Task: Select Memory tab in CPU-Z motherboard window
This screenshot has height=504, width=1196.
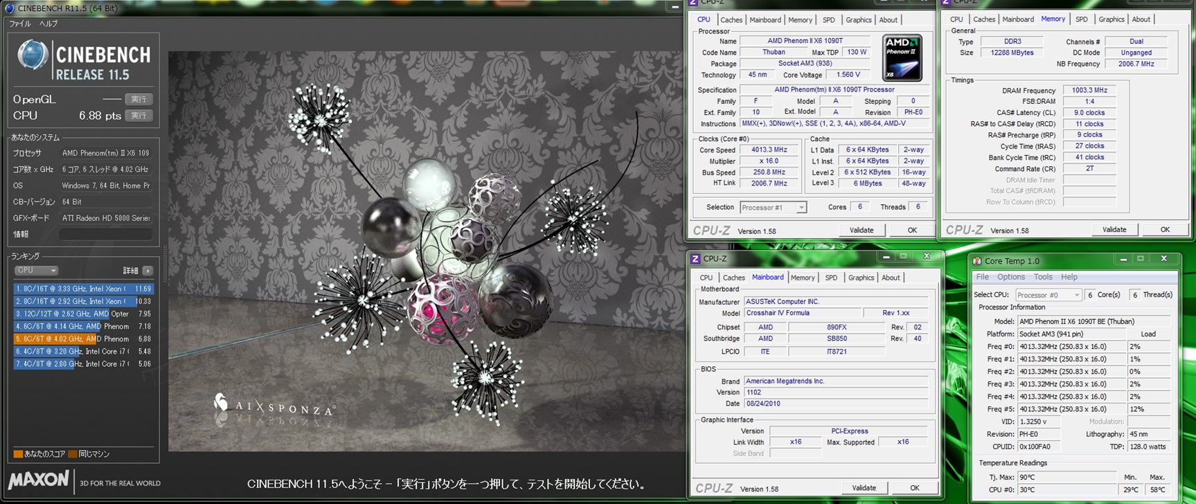Action: pyautogui.click(x=803, y=278)
